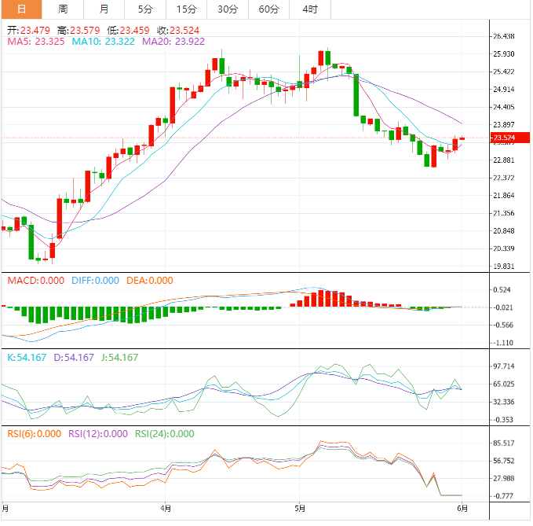
Task: Select the DIFF:0.000 label
Action: (x=94, y=281)
